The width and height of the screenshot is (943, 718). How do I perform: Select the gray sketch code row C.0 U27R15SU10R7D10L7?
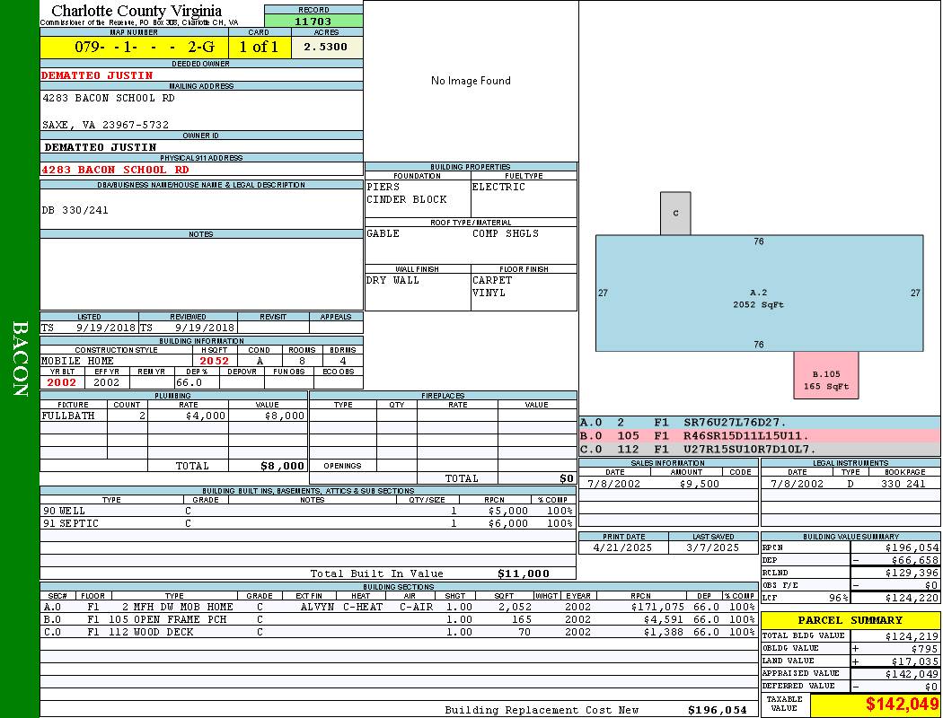[x=760, y=449]
